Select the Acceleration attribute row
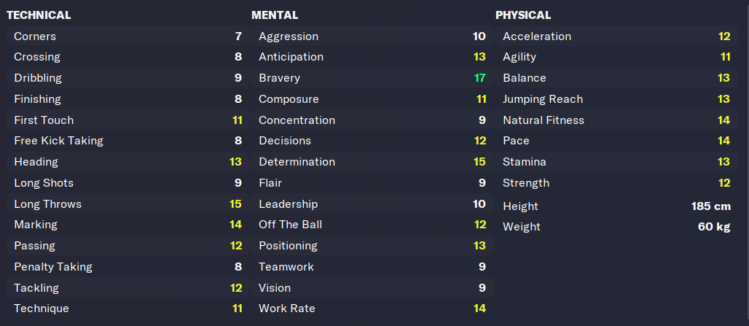The width and height of the screenshot is (749, 326). click(x=616, y=36)
